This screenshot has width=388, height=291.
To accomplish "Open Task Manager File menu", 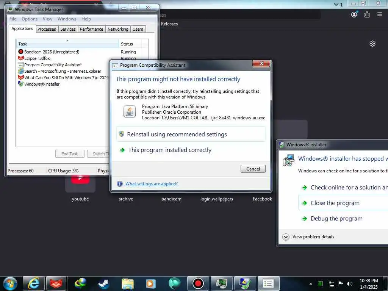I will click(x=13, y=19).
